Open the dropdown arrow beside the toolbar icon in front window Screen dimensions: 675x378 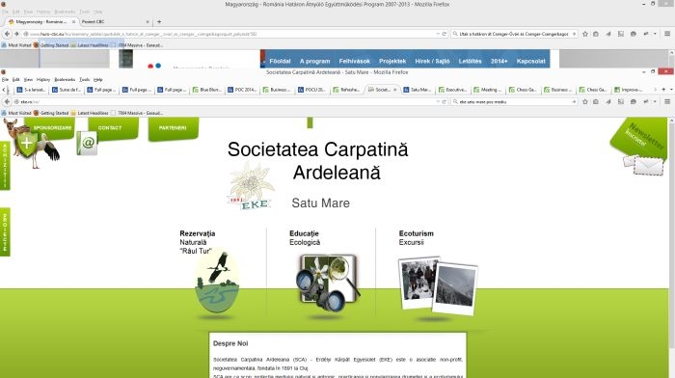pos(655,102)
